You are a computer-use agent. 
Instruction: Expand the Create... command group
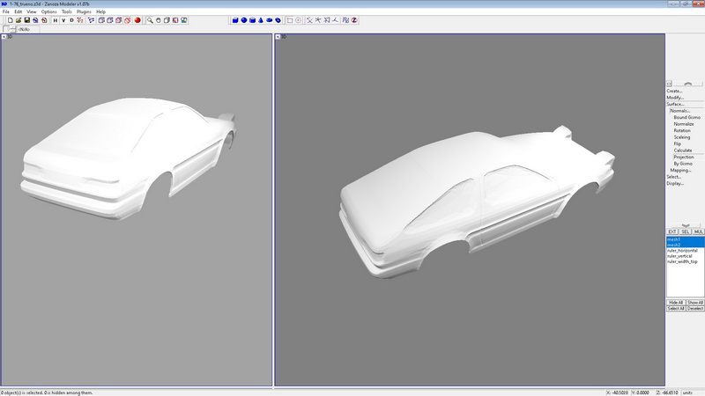coord(674,91)
